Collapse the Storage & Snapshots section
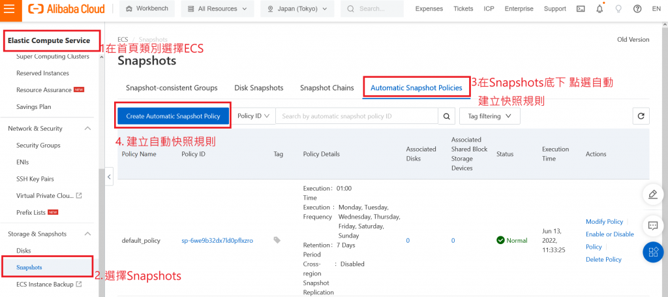This screenshot has width=668, height=297. (88, 234)
